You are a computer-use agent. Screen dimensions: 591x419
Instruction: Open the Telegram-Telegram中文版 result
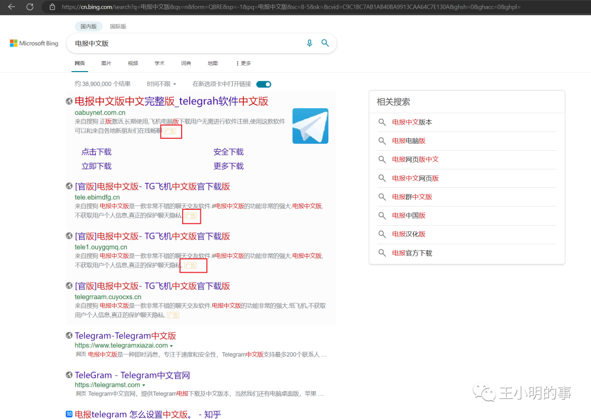(125, 336)
